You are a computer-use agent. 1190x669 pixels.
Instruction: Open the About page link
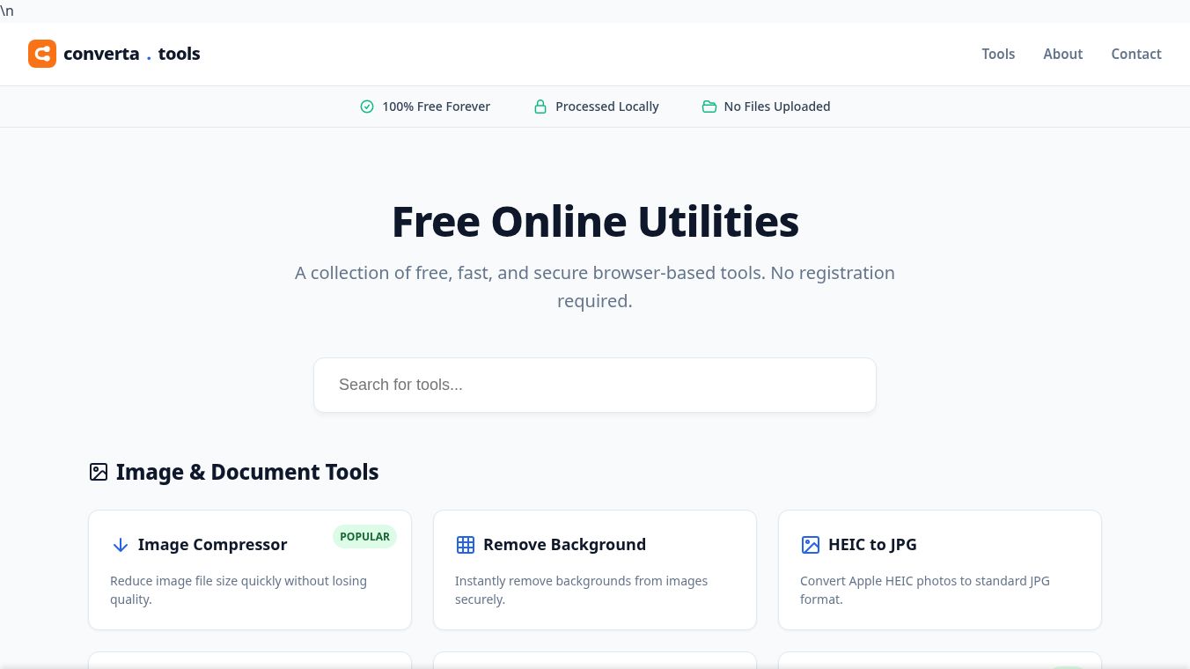[x=1062, y=54]
